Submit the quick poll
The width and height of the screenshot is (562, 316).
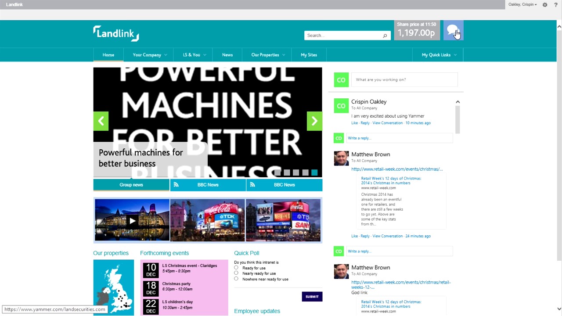312,297
